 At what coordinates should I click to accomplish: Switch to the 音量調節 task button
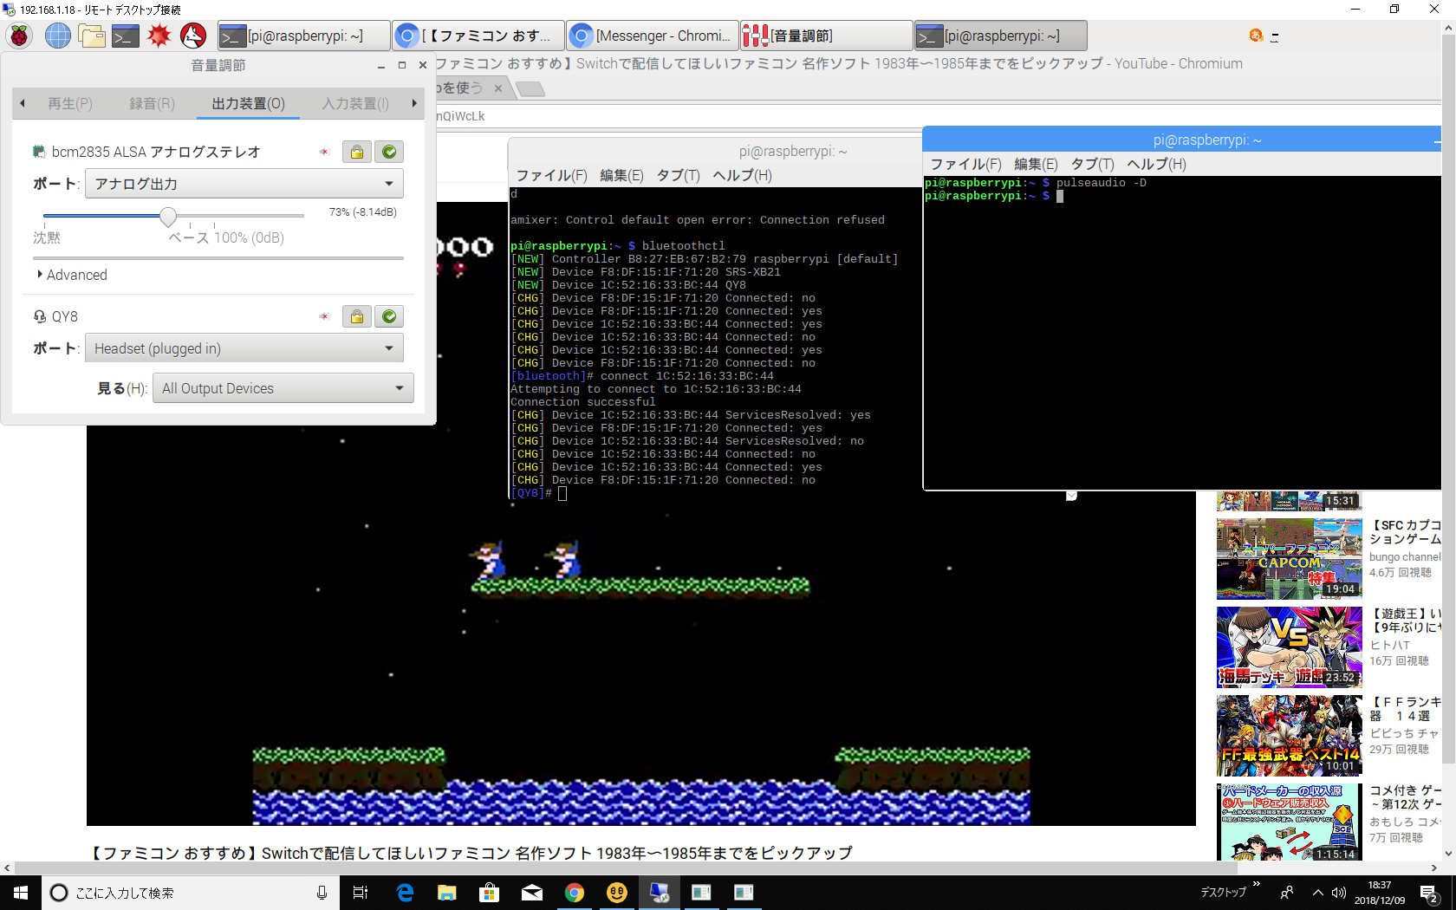(827, 36)
